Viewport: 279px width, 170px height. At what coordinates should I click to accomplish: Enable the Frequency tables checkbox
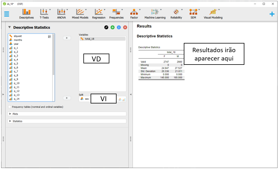(x=10, y=107)
